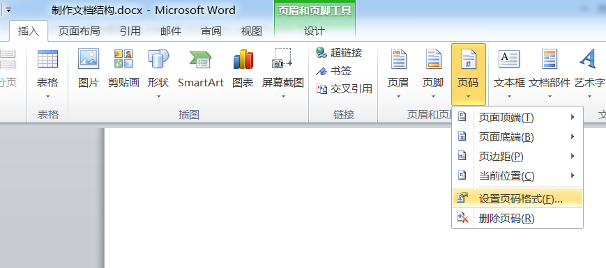
Task: Expand the 文档部件 dropdown arrow
Action: pyautogui.click(x=550, y=96)
